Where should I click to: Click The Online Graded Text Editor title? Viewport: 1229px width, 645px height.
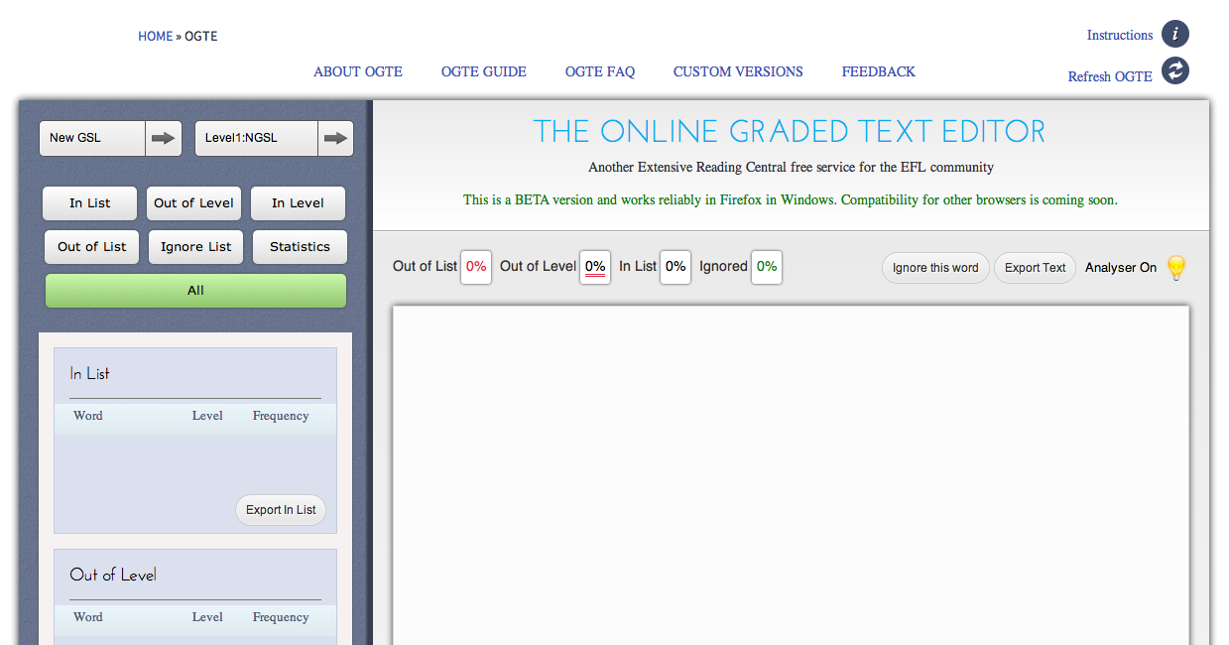790,131
